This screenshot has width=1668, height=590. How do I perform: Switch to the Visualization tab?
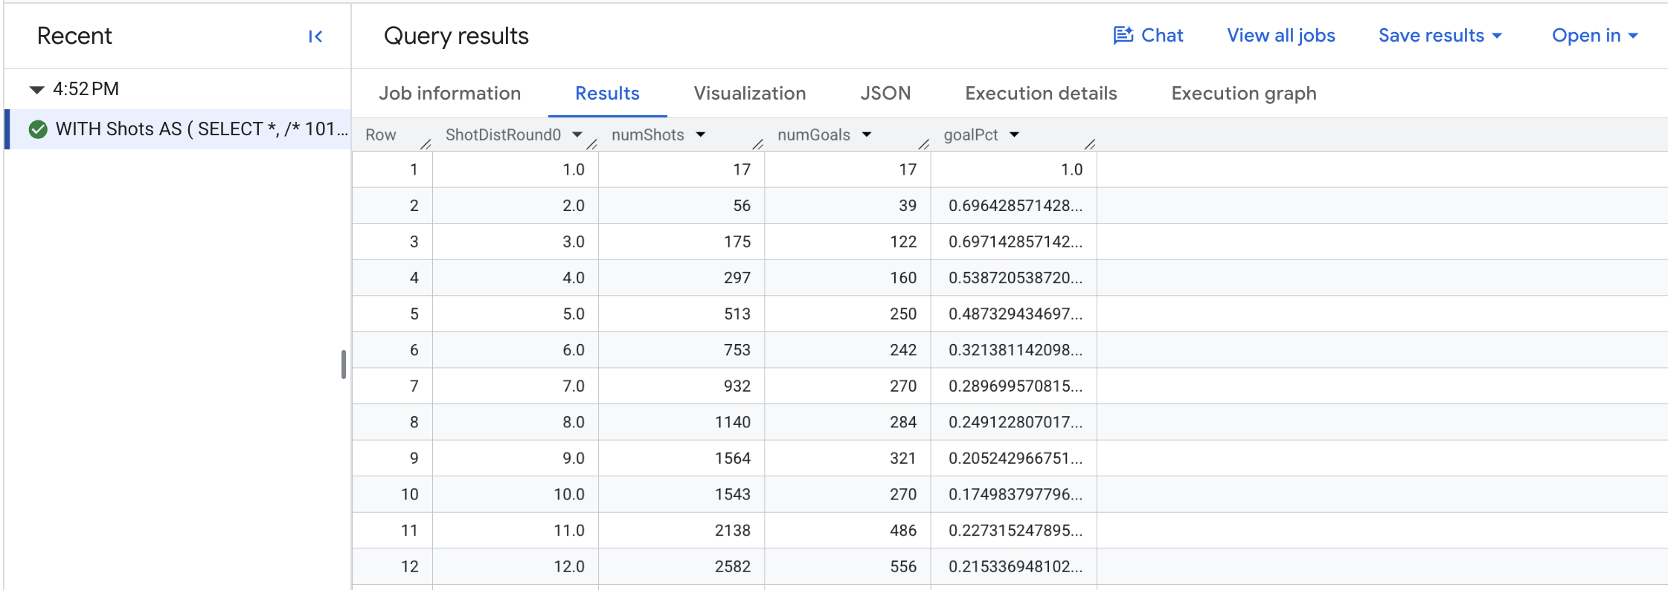coord(750,94)
